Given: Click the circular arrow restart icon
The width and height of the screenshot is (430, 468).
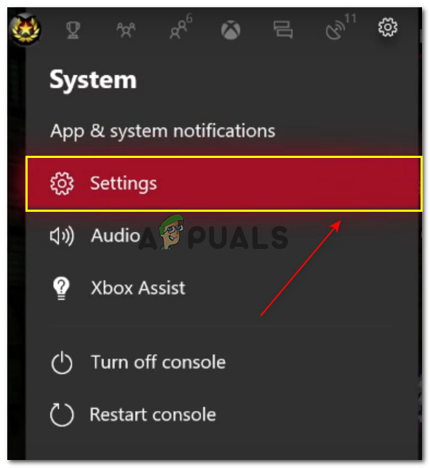Looking at the screenshot, I should [x=62, y=415].
